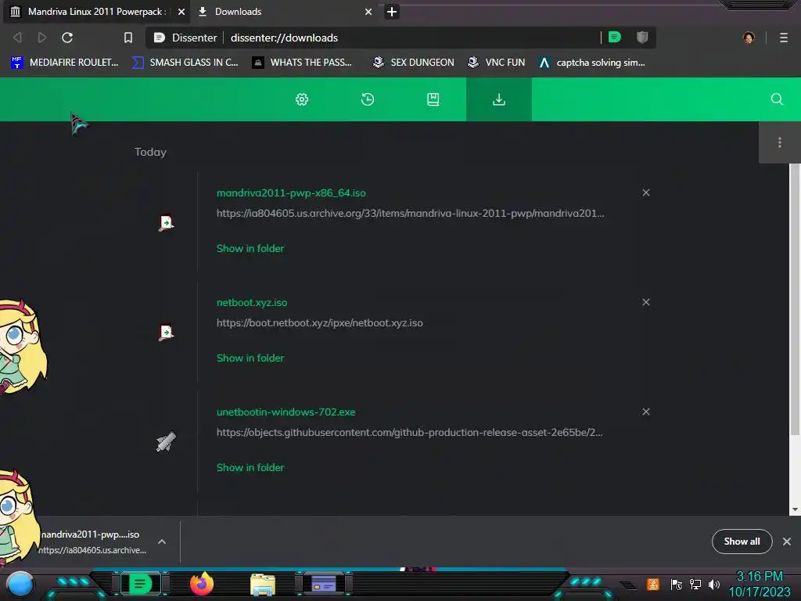Show unetbootin exe in folder
Image resolution: width=801 pixels, height=601 pixels.
pos(250,467)
